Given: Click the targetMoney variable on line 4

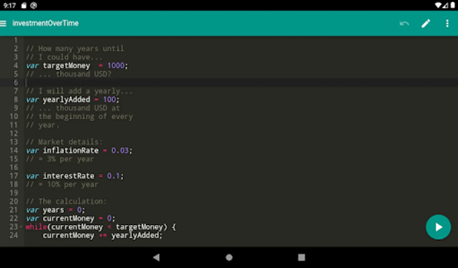Looking at the screenshot, I should 66,66.
